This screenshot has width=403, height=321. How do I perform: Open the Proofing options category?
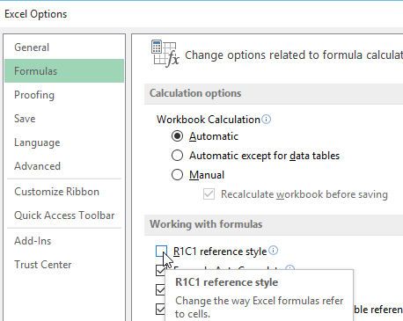[64, 95]
